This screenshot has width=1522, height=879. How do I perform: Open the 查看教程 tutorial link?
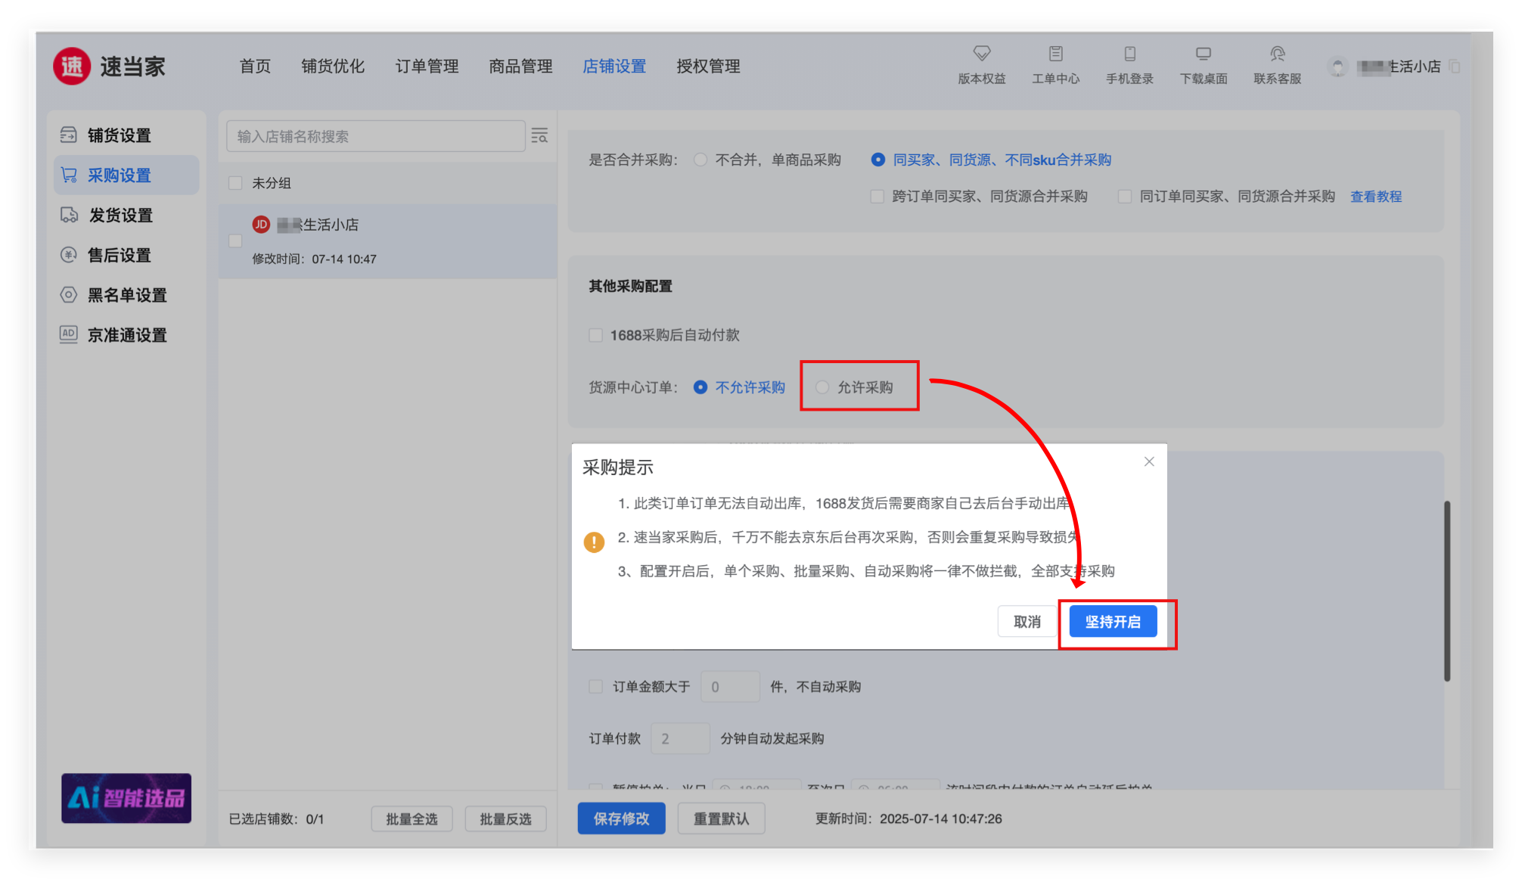(x=1375, y=197)
